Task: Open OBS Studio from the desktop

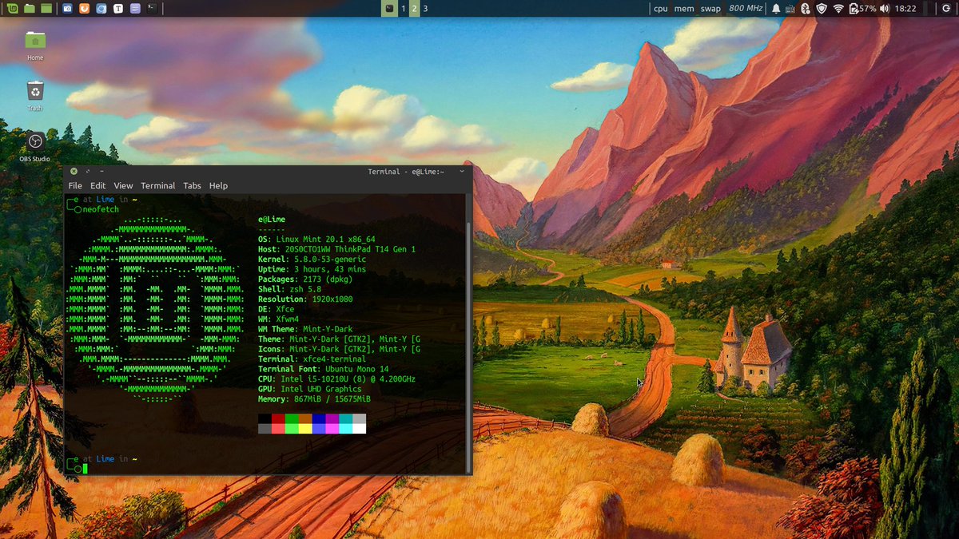Action: tap(34, 146)
